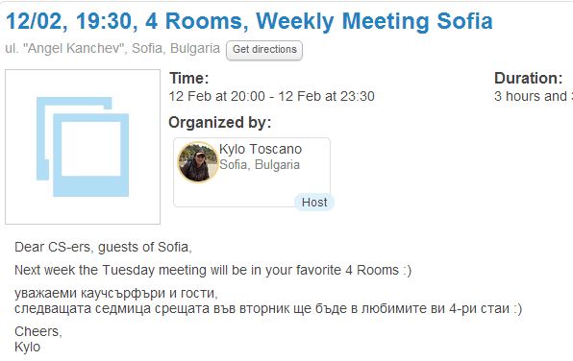Click the Tuesday meeting sentence in description
The image size is (573, 361).
[x=213, y=270]
